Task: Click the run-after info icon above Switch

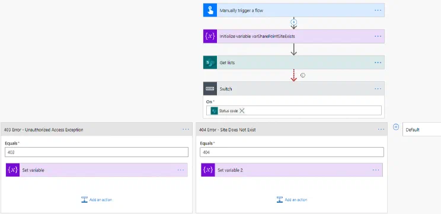Action: tap(303, 75)
